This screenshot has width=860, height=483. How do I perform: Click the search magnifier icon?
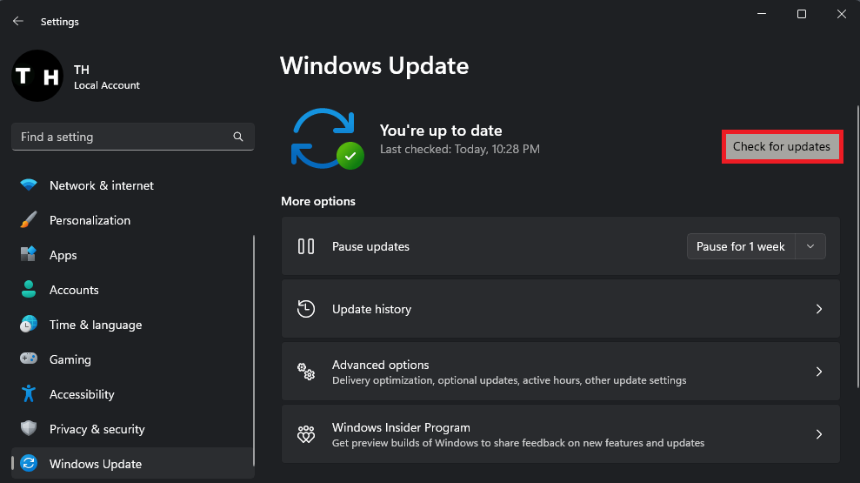238,137
